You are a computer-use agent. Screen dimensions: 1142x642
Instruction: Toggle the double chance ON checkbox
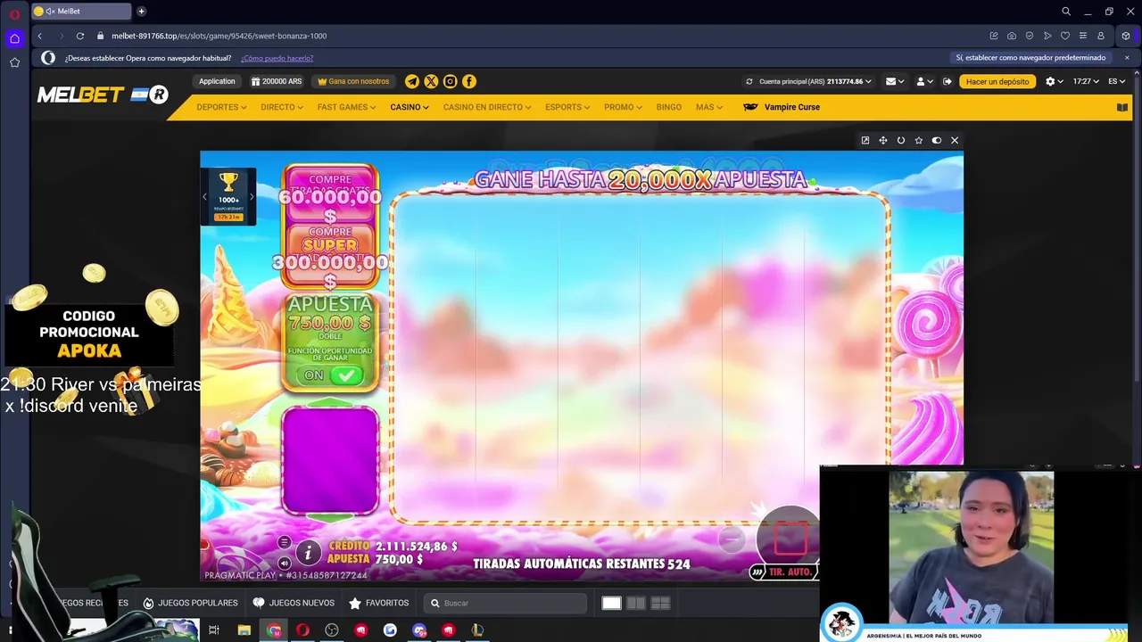[345, 375]
